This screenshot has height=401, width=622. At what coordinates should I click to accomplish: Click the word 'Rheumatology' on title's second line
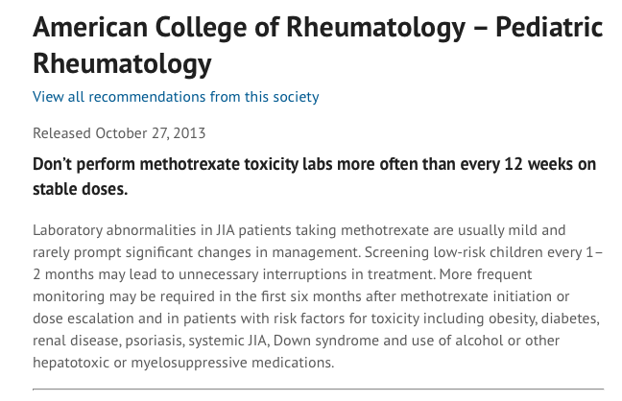[122, 63]
